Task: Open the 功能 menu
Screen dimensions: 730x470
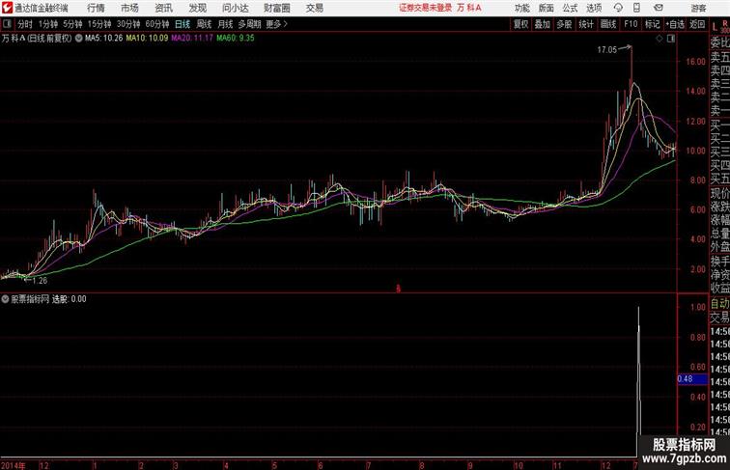Action: [521, 8]
